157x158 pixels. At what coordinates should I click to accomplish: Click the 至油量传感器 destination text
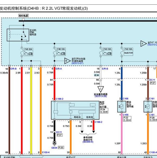click(101, 94)
